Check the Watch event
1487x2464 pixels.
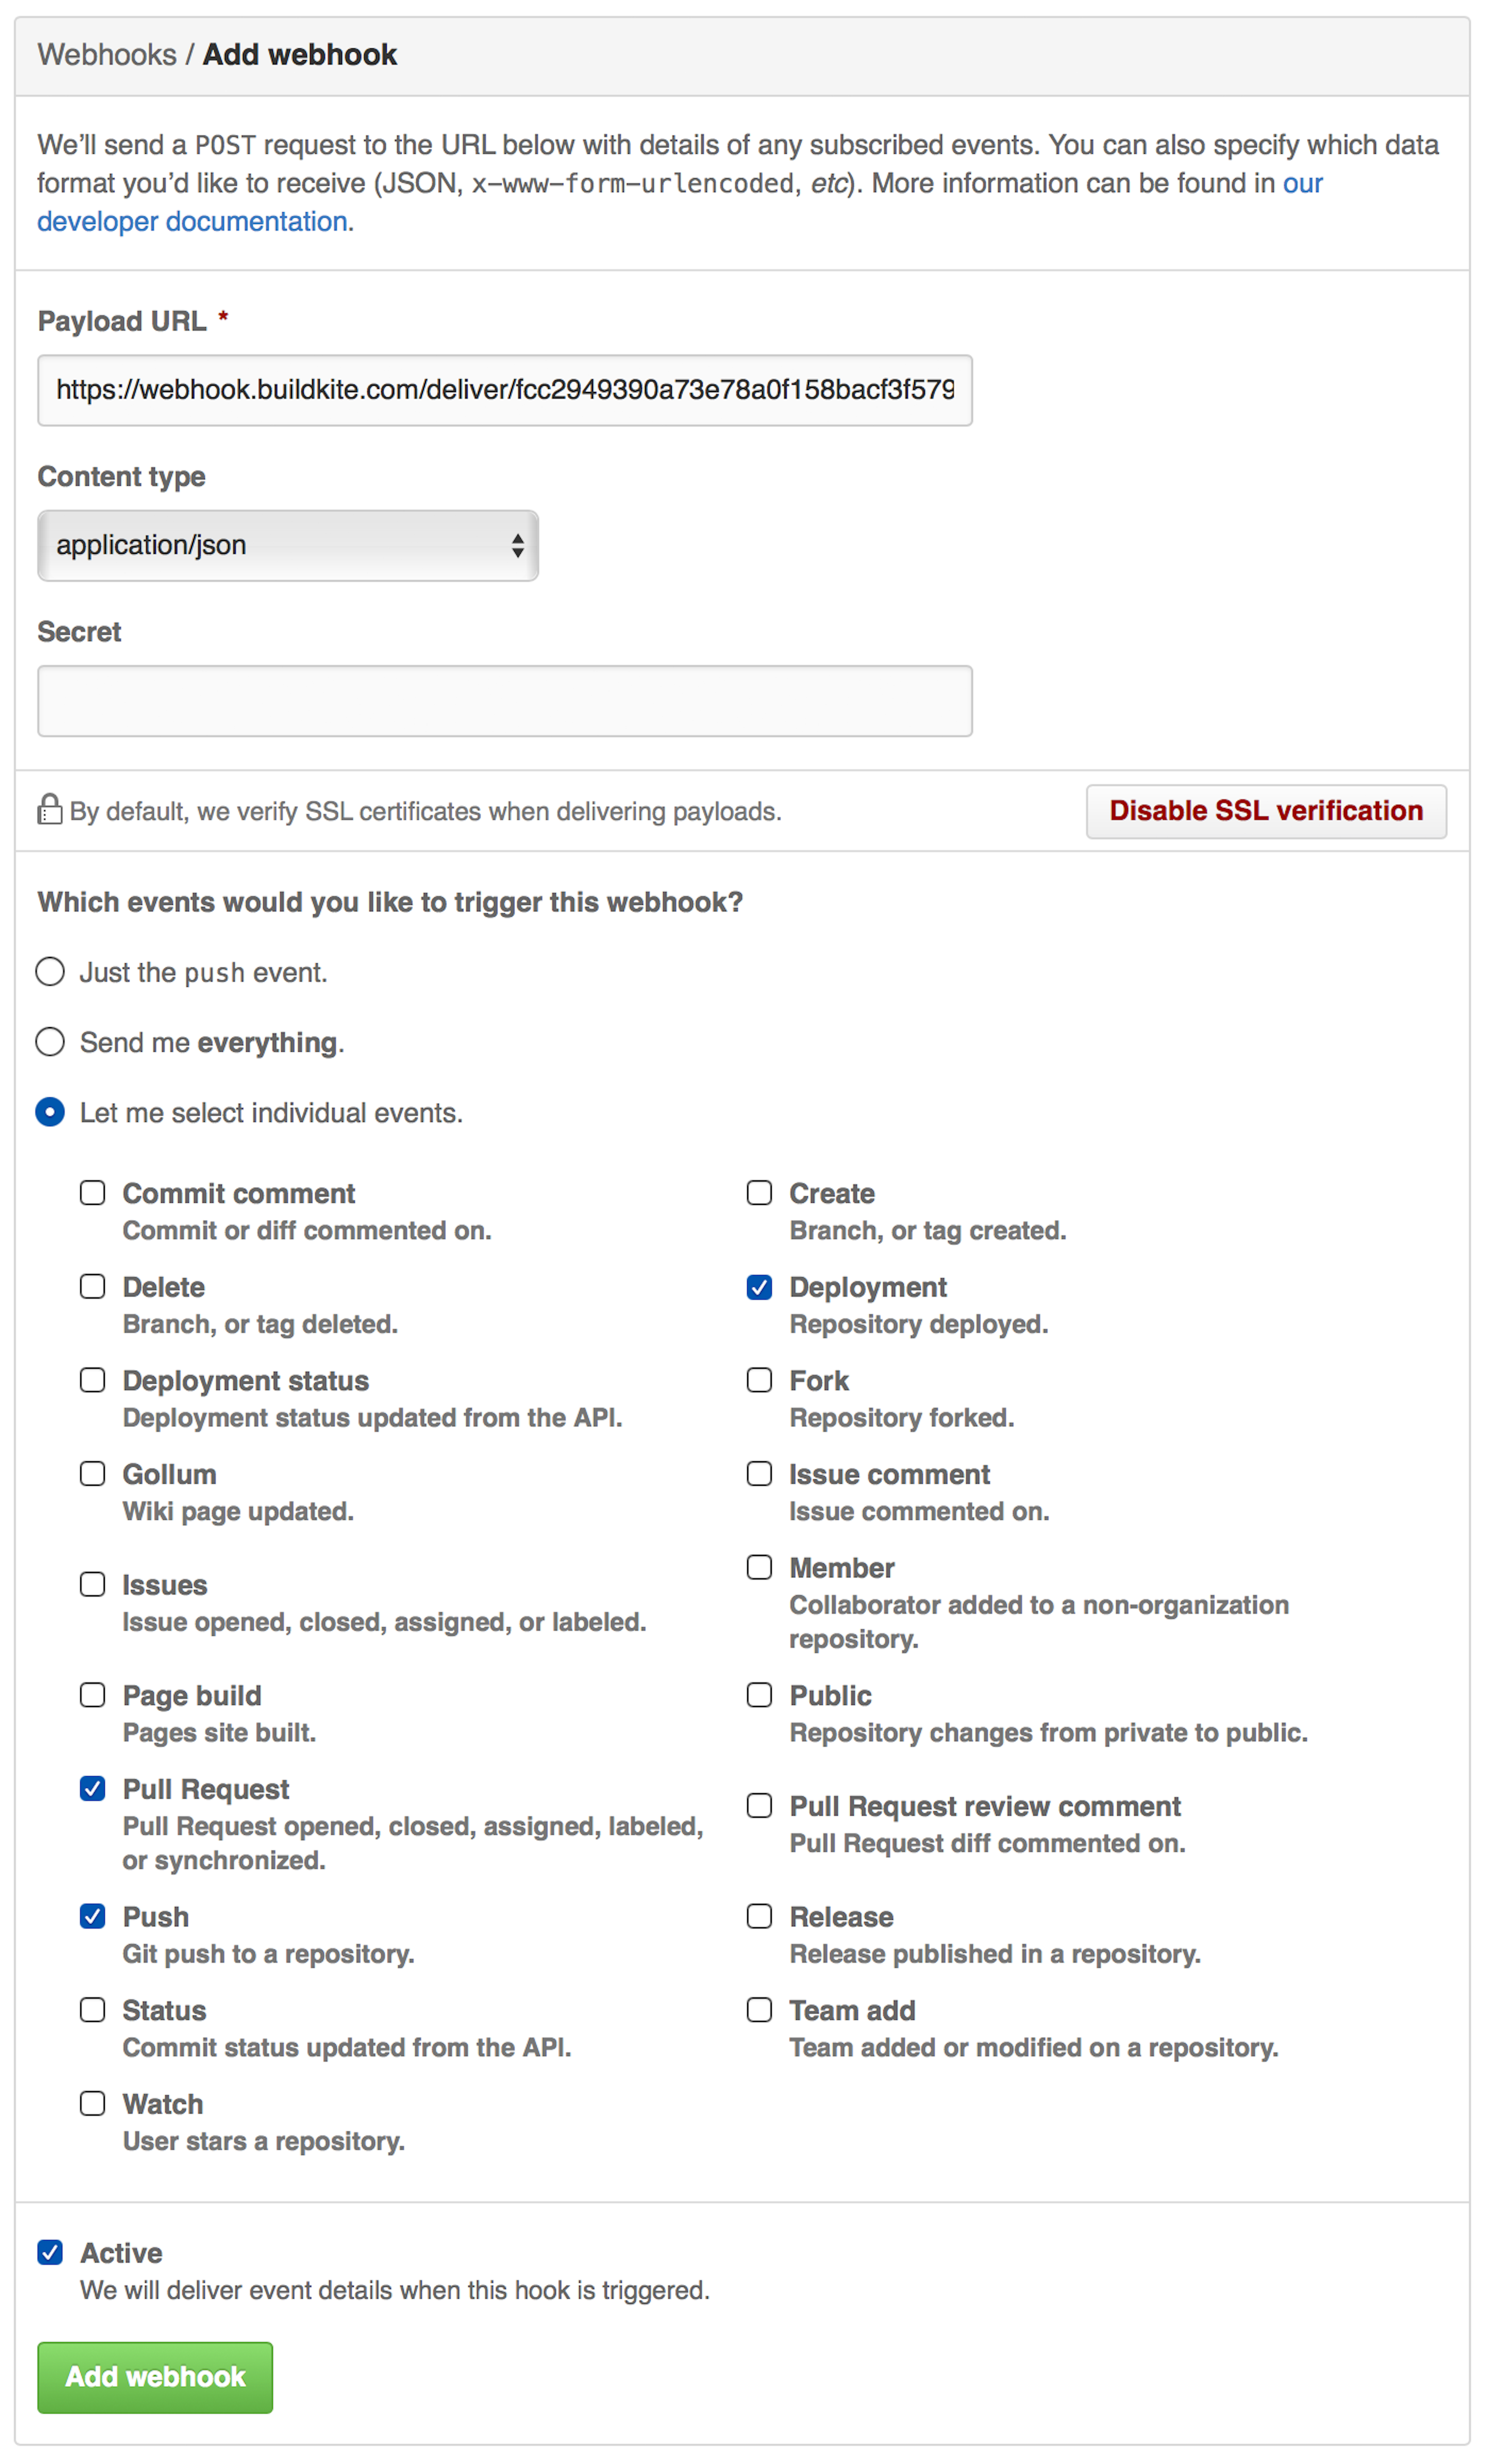click(92, 2103)
